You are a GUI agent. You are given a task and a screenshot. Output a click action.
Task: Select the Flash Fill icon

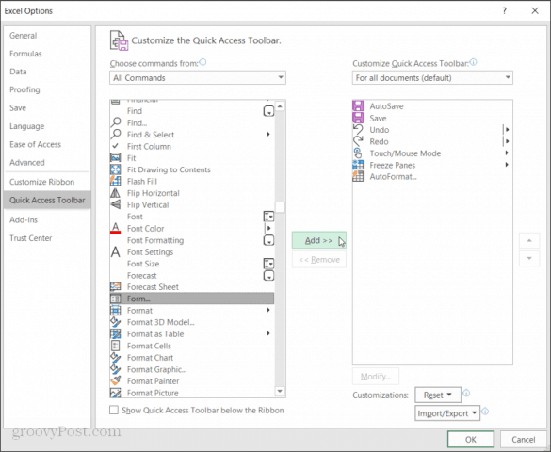116,181
